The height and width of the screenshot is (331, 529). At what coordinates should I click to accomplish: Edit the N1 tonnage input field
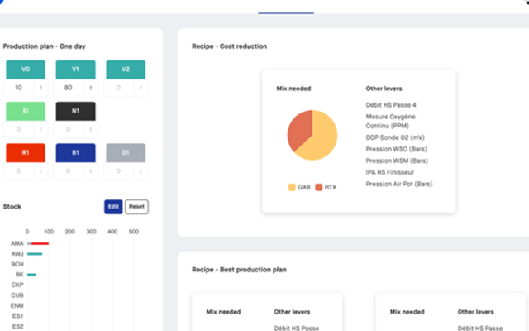(x=69, y=129)
